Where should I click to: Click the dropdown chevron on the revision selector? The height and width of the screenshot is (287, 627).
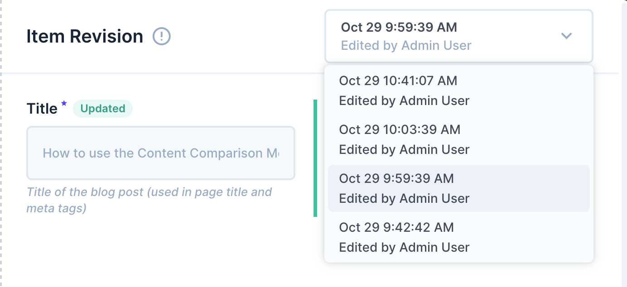click(566, 36)
